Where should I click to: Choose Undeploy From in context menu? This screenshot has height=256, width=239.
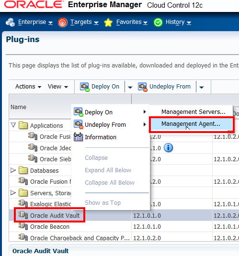[x=111, y=124]
